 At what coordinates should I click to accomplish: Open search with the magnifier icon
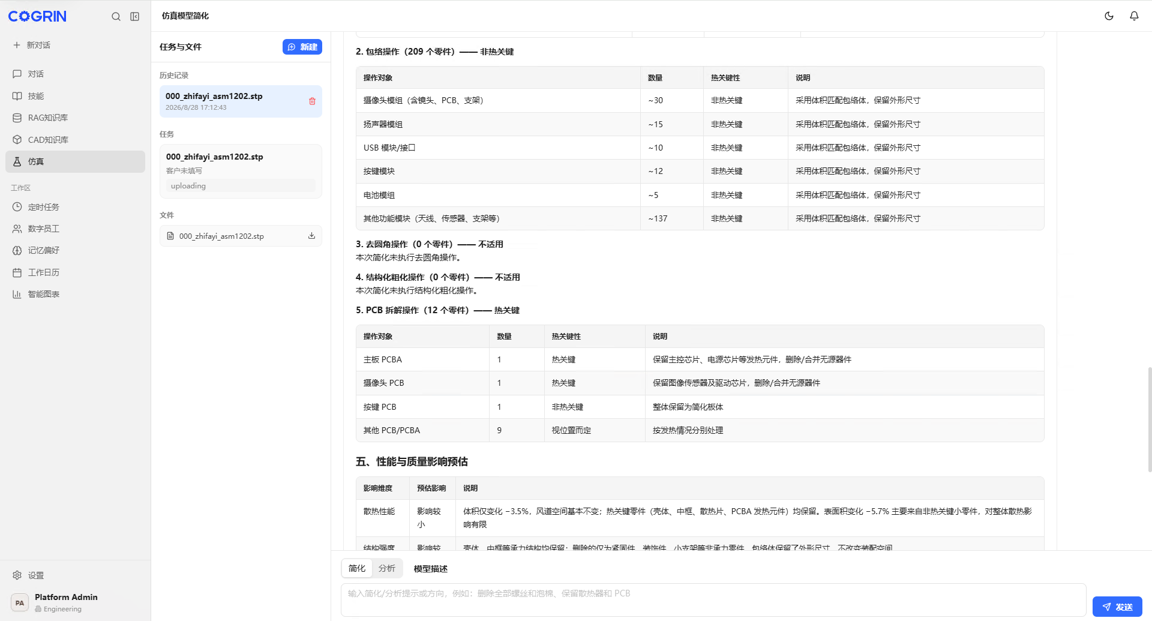pyautogui.click(x=116, y=16)
